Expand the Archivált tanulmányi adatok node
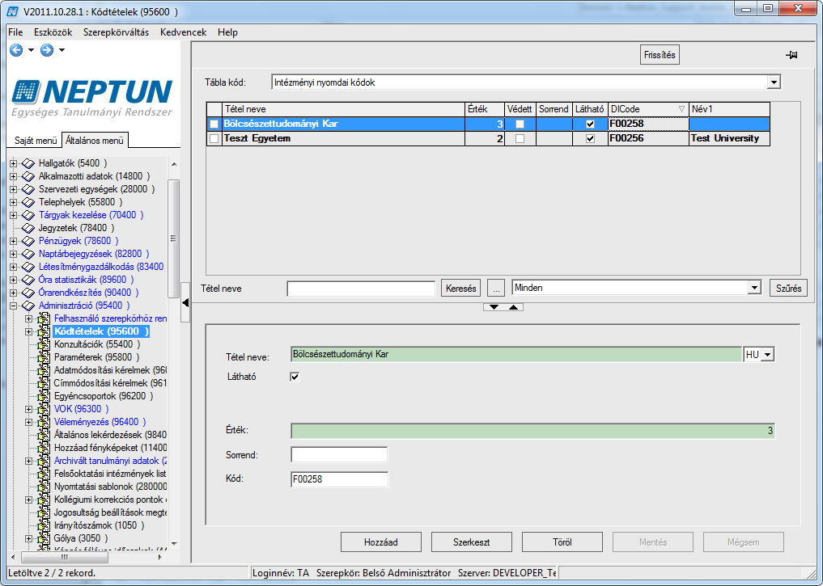The image size is (823, 586). tap(29, 461)
